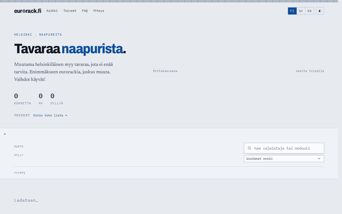Click the 'Ladataan…' loading text
Screen dimensions: 342x214
[26, 200]
